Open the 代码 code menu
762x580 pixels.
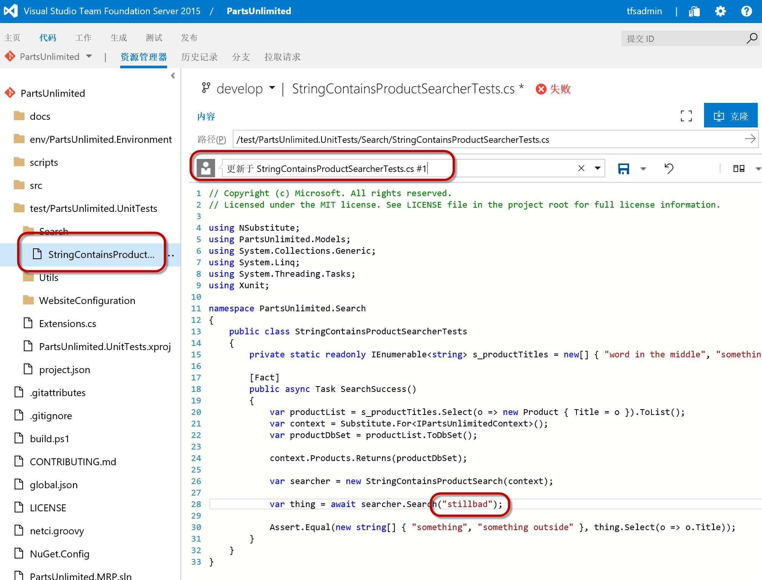coord(48,38)
